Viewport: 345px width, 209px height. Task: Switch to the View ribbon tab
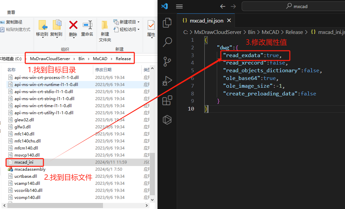tap(11, 12)
